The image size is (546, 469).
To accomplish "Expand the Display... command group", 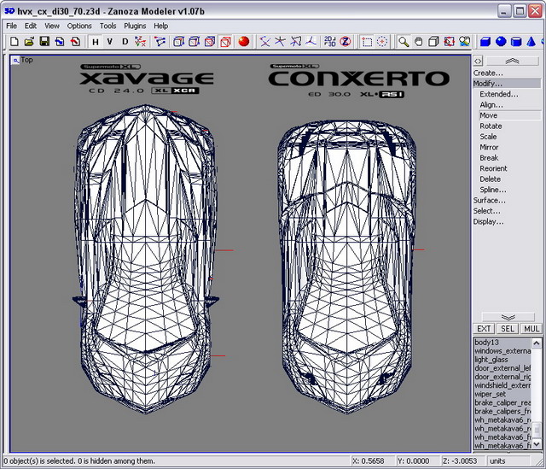I will tap(488, 221).
